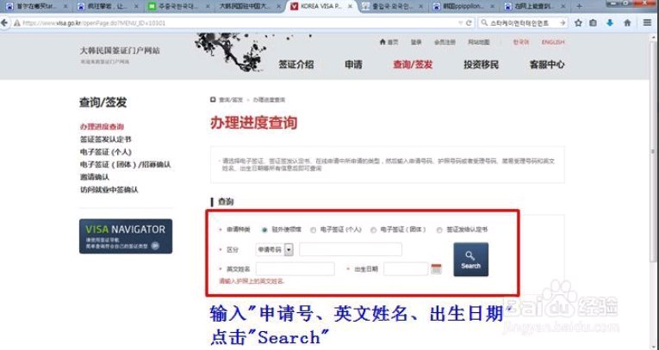Switch to the 首尔在哪买tar... tab
Screen dimensions: 659x350
click(x=36, y=7)
